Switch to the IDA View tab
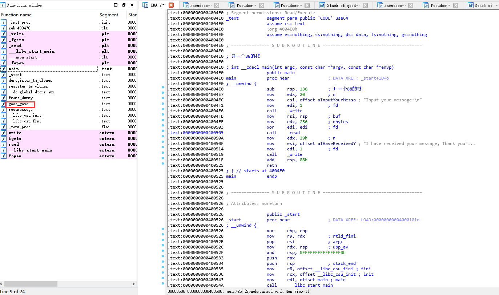 [x=158, y=5]
